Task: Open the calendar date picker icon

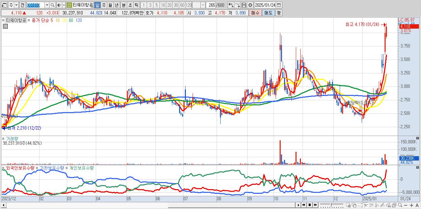Action: pos(279,5)
